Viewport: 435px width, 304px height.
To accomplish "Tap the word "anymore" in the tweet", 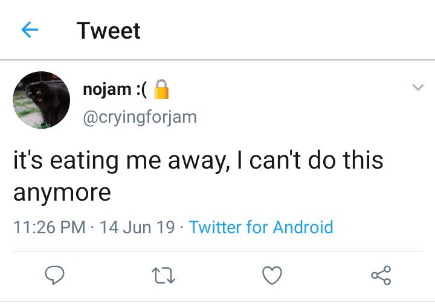I will coord(62,193).
